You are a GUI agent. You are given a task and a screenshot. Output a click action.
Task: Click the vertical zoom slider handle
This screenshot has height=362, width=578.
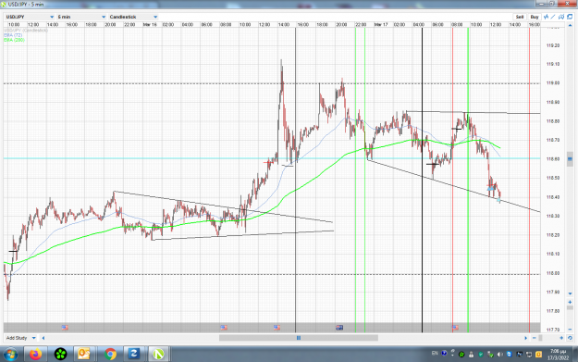point(570,308)
